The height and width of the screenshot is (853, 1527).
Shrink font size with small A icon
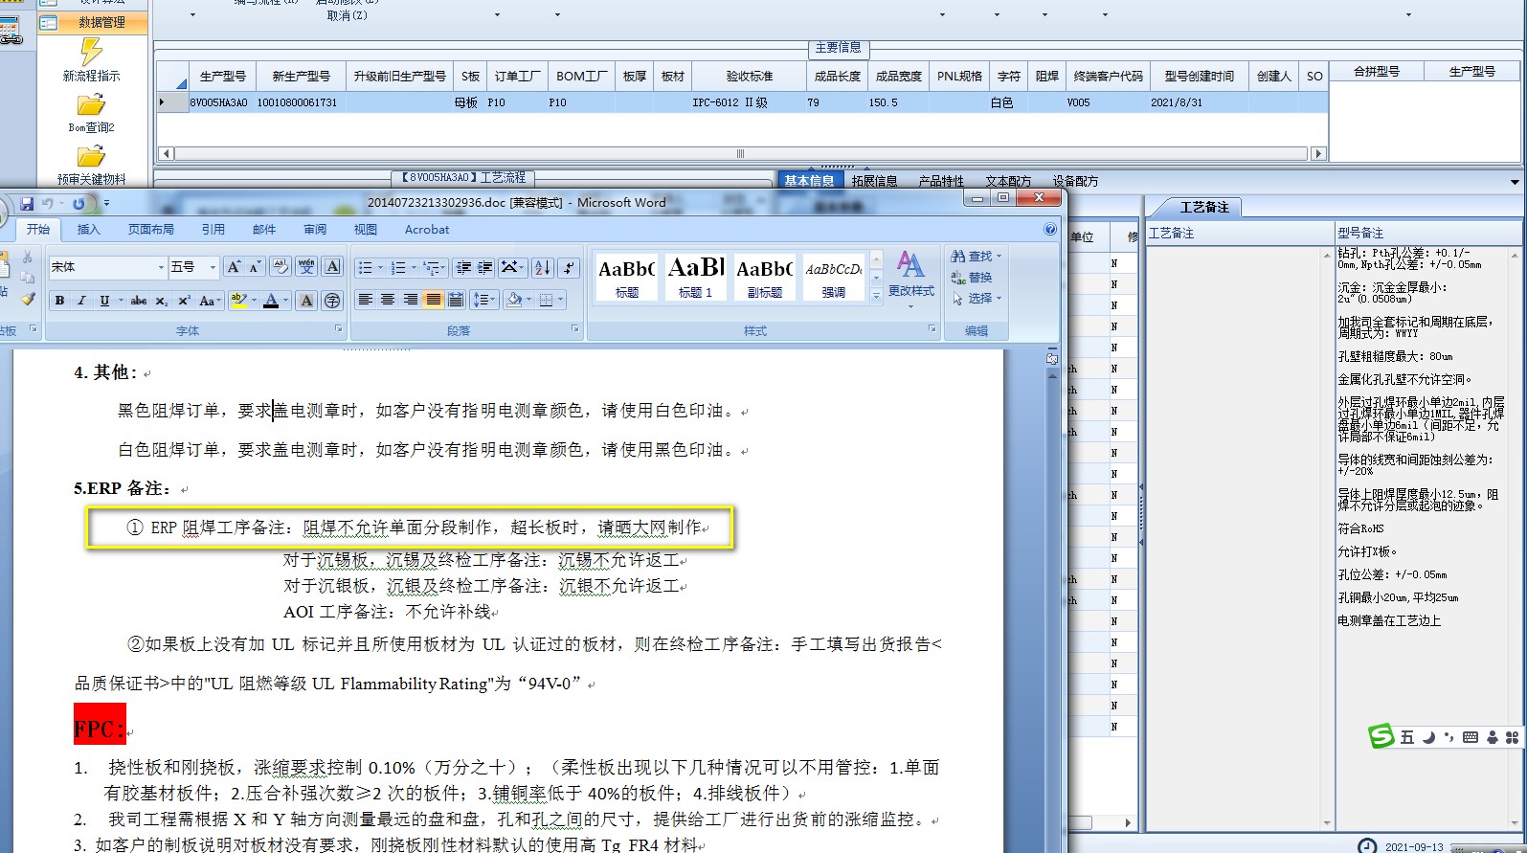coord(254,267)
